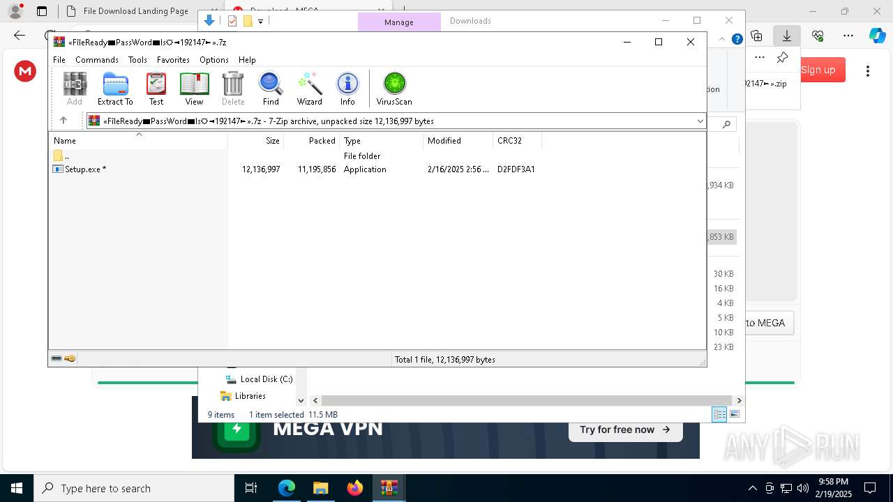This screenshot has height=502, width=893.
Task: Sort by the Modified column header
Action: point(458,141)
